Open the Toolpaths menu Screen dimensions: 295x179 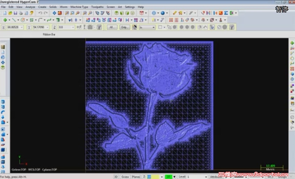97,7
